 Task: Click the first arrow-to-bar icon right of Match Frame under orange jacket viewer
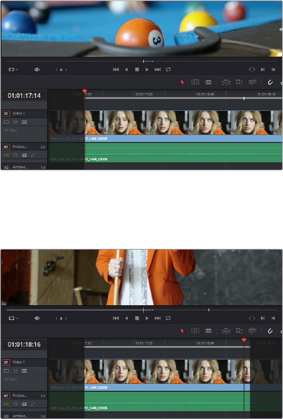[263, 318]
